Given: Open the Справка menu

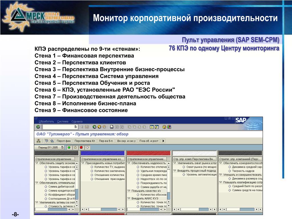Looking at the screenshot, I should click(77, 121).
